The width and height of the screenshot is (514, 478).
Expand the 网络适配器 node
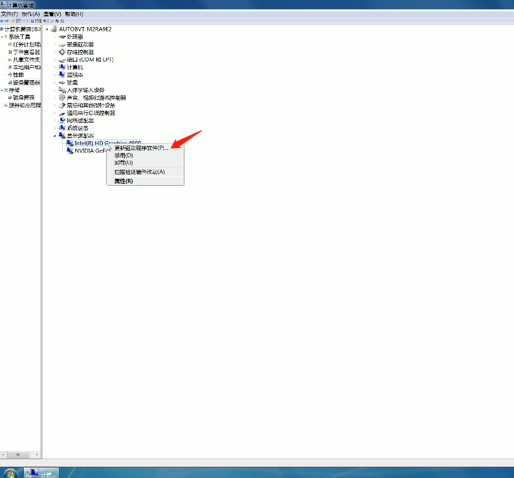point(55,120)
